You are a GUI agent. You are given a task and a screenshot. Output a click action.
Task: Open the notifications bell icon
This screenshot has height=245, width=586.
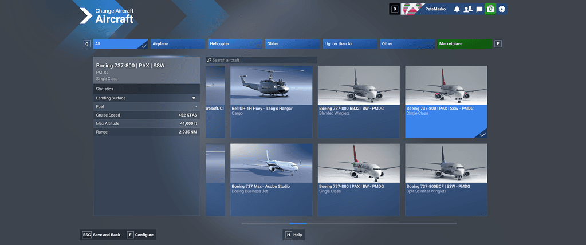(x=457, y=9)
